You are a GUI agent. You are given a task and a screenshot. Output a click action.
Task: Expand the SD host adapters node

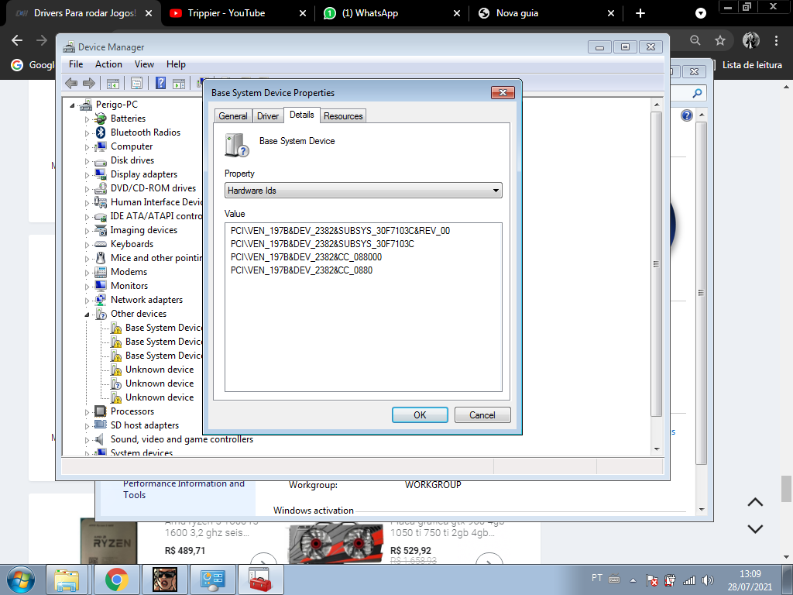[87, 427]
